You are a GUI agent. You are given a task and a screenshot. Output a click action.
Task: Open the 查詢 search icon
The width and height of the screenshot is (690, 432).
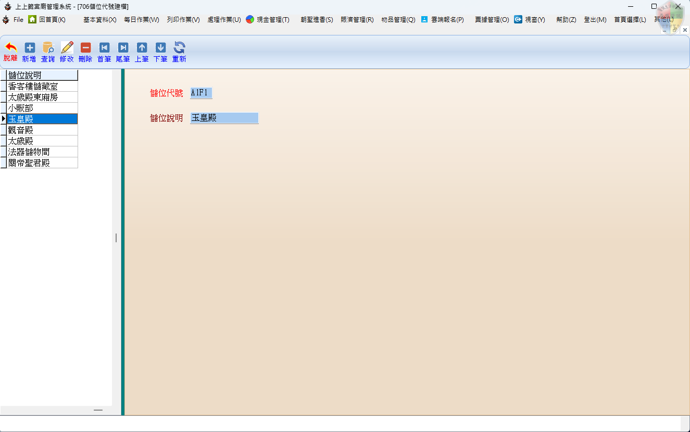(48, 48)
